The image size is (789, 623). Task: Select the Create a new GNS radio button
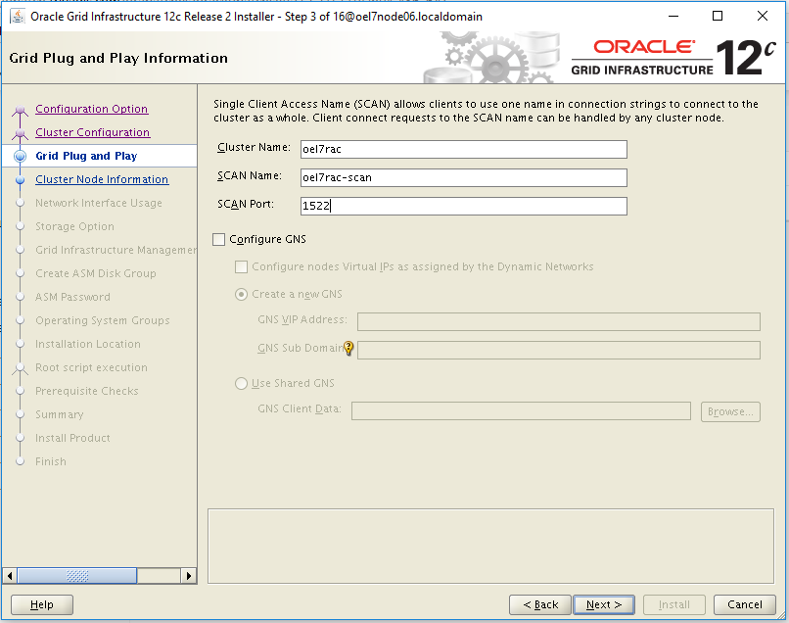241,295
